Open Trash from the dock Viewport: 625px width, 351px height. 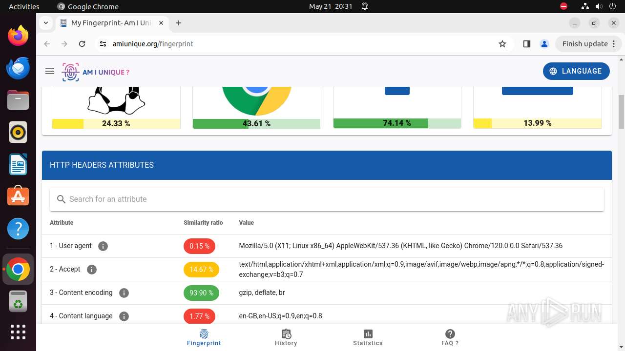[18, 301]
